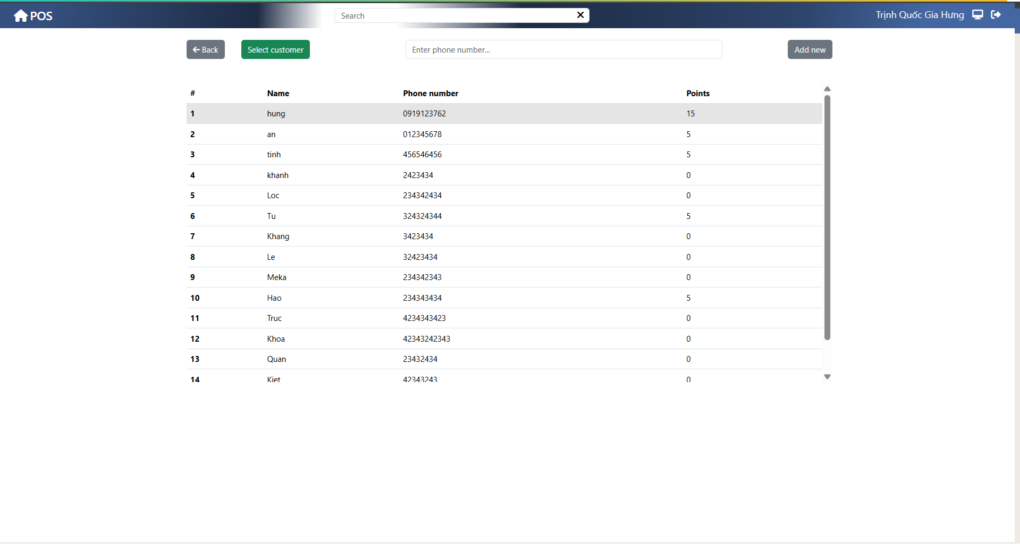This screenshot has height=550, width=1020.
Task: Click the scroll up arrow
Action: click(x=827, y=89)
